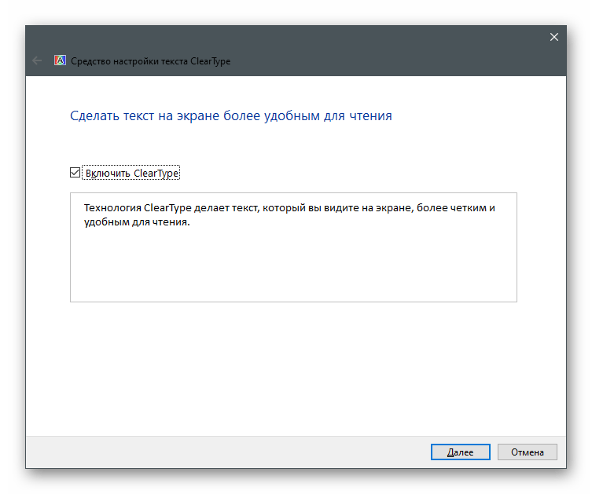
Task: Close the ClearType tuner window
Action: tap(553, 37)
